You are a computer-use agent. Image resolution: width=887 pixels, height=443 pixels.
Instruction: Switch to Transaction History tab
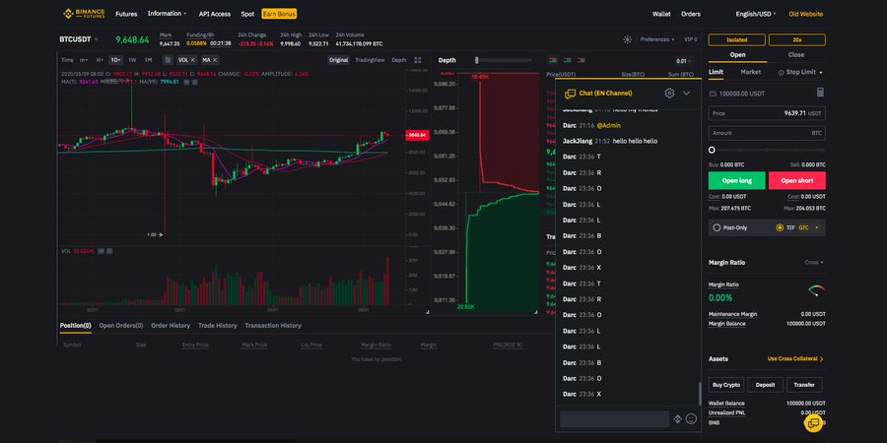pos(273,326)
